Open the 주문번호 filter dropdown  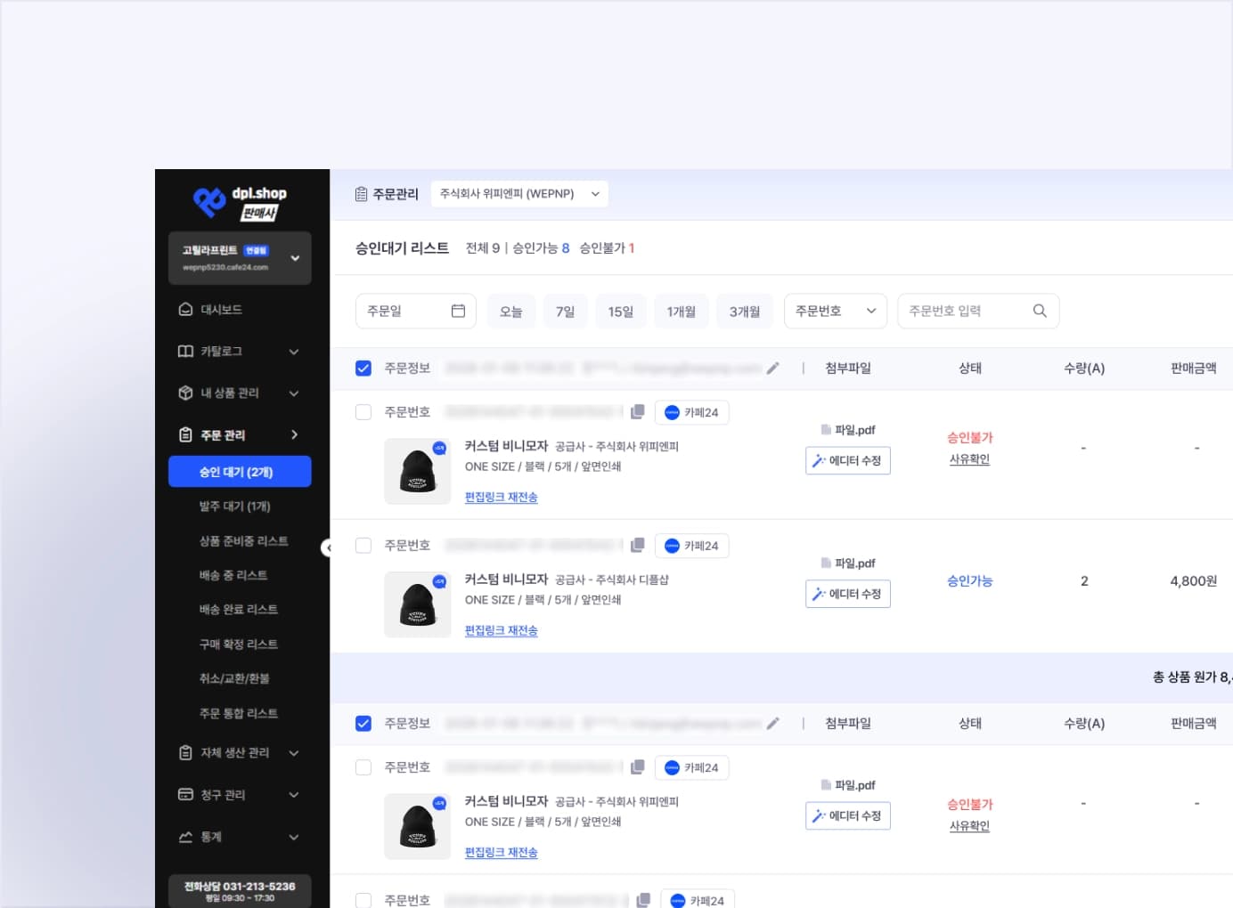pyautogui.click(x=835, y=311)
